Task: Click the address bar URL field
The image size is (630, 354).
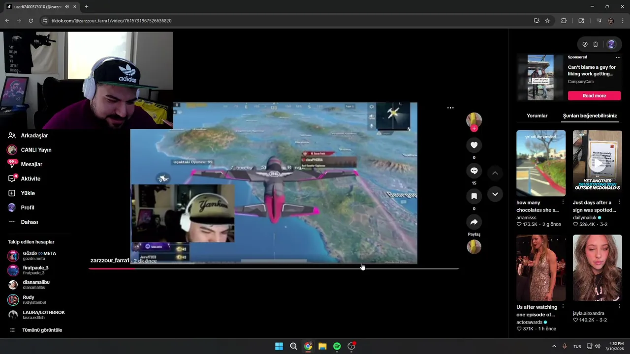Action: click(x=285, y=21)
